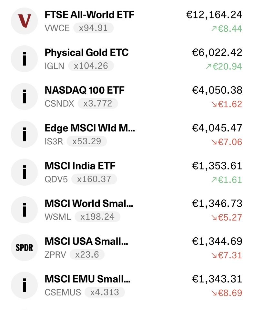Screen dimensions: 253x310
Task: Tap the iShares icon beside MSCI India ETF
Action: tap(24, 172)
